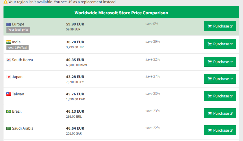Click the Saudi Arabia flag icon
The height and width of the screenshot is (141, 243).
click(x=9, y=128)
